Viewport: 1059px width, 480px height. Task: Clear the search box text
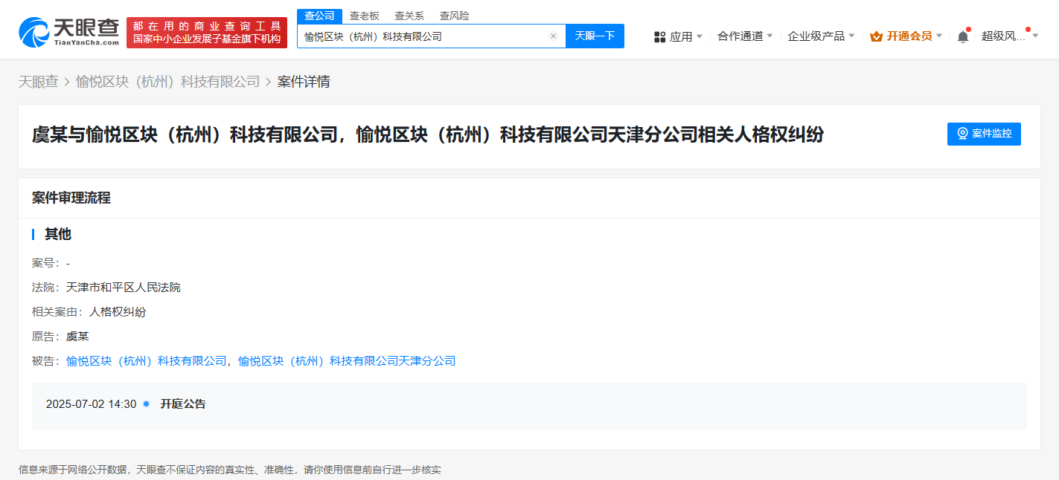(553, 36)
